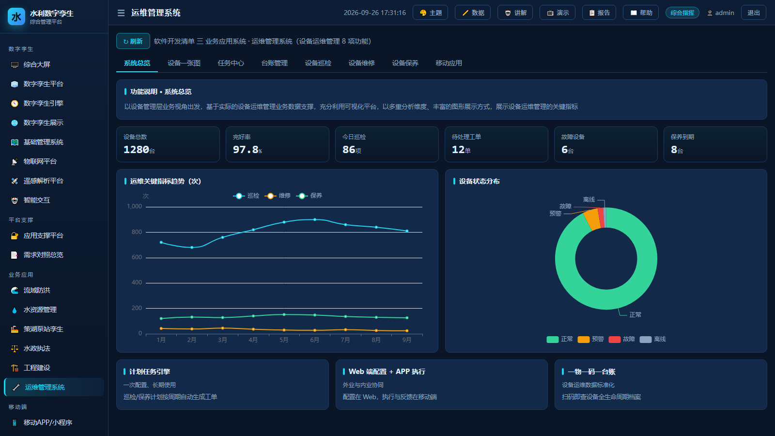
Task: Click the 2026-09-26 17:31:16 timestamp
Action: coord(375,13)
